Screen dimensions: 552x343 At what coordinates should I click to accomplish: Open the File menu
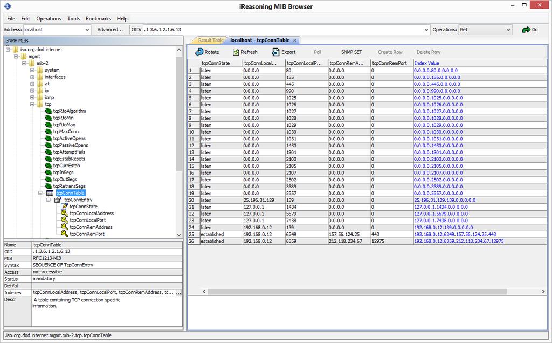[11, 19]
